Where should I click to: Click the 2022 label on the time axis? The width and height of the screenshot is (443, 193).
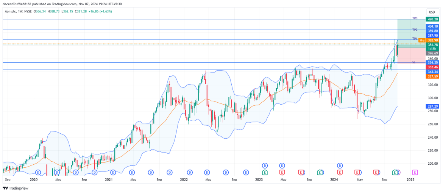pos(184,180)
